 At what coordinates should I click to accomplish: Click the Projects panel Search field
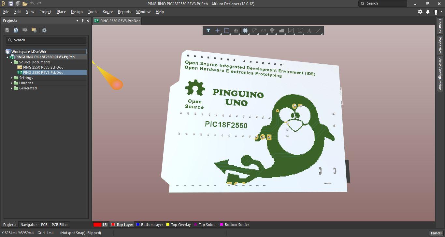[x=46, y=40]
